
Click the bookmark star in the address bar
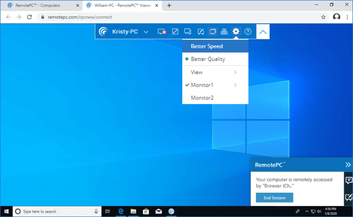tap(323, 17)
